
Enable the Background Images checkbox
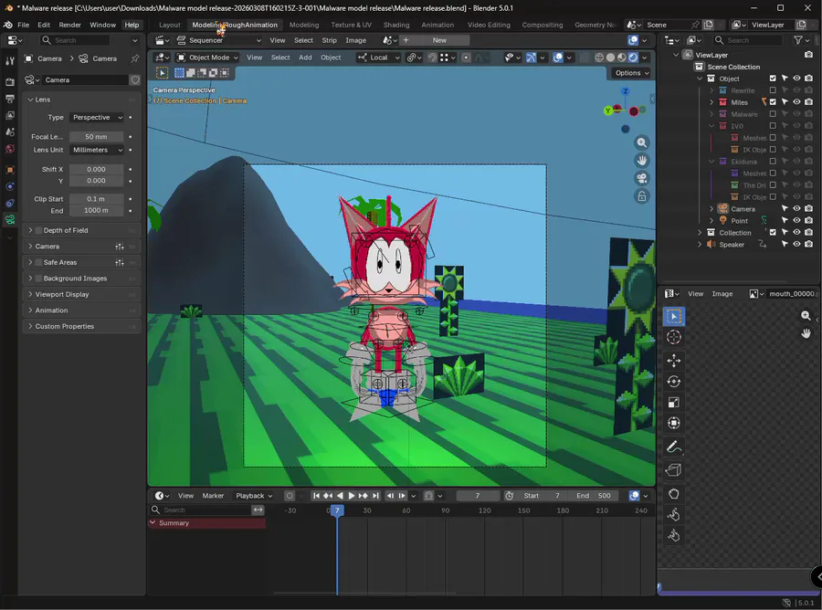coord(38,279)
